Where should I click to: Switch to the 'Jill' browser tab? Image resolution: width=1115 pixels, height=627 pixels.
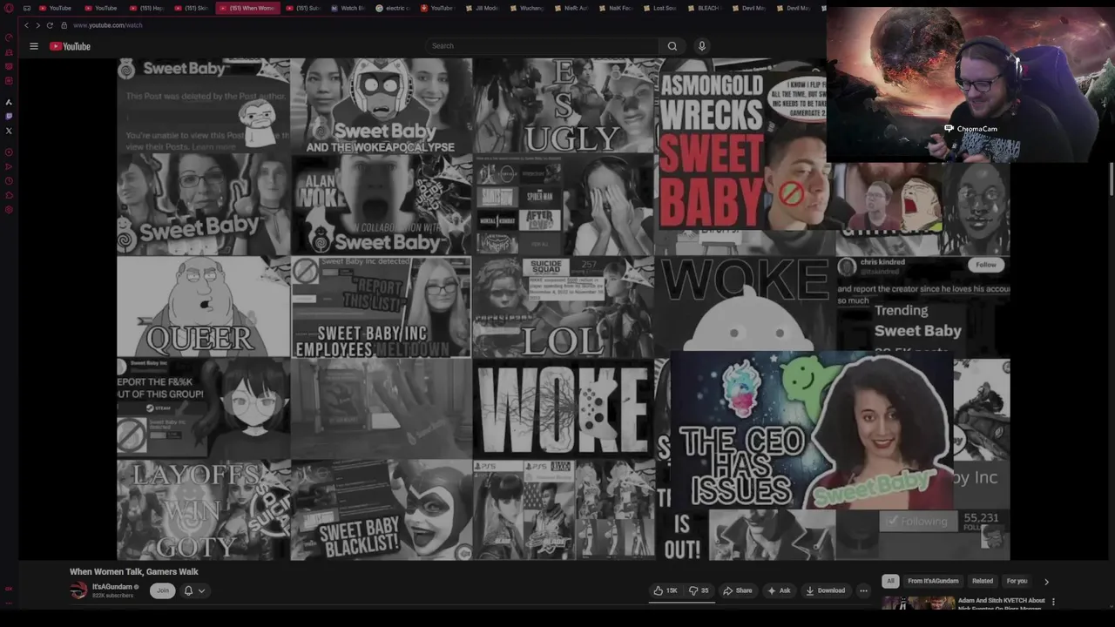(x=483, y=8)
